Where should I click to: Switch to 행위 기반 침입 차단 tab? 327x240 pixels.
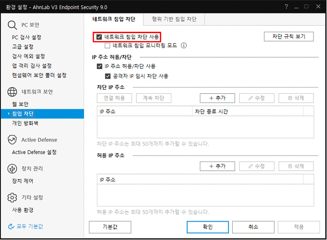[x=174, y=19]
